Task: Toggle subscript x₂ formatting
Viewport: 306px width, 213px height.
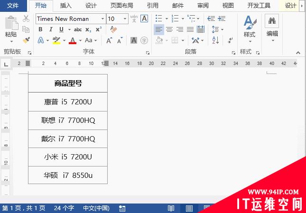Action: coord(88,29)
